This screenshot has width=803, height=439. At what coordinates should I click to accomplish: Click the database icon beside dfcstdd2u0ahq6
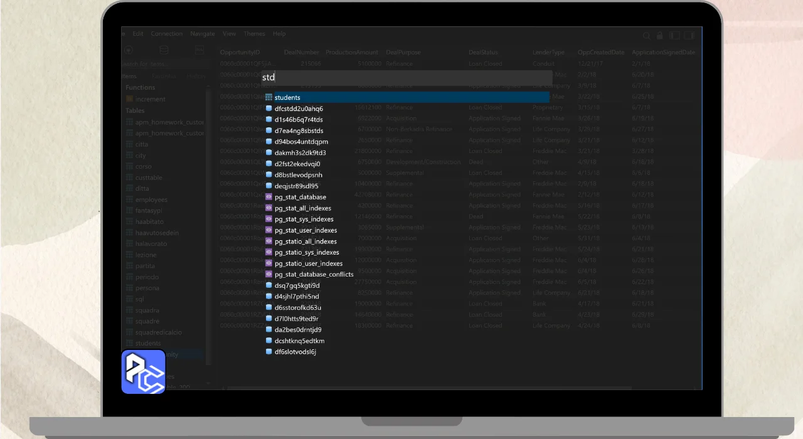click(269, 109)
